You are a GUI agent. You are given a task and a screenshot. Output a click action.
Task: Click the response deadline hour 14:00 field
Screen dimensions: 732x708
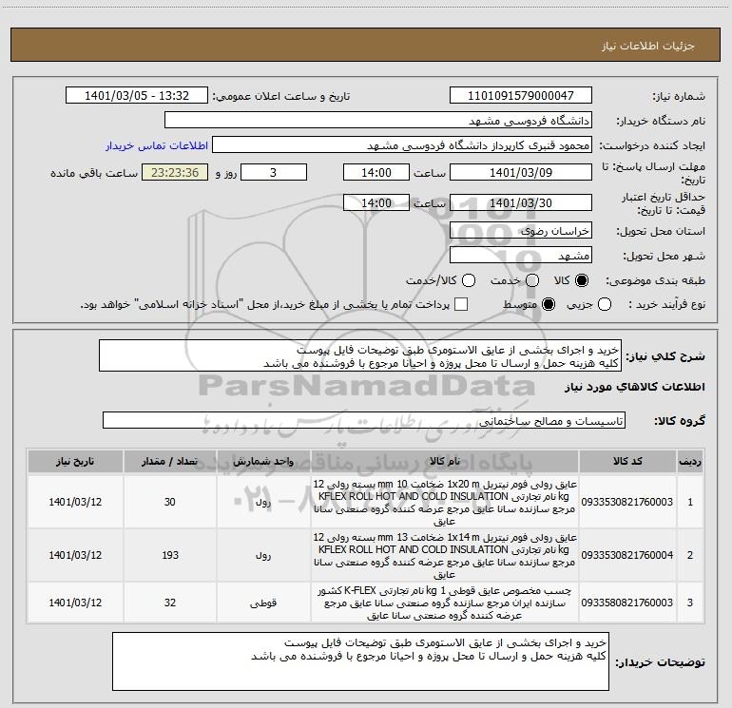(376, 172)
